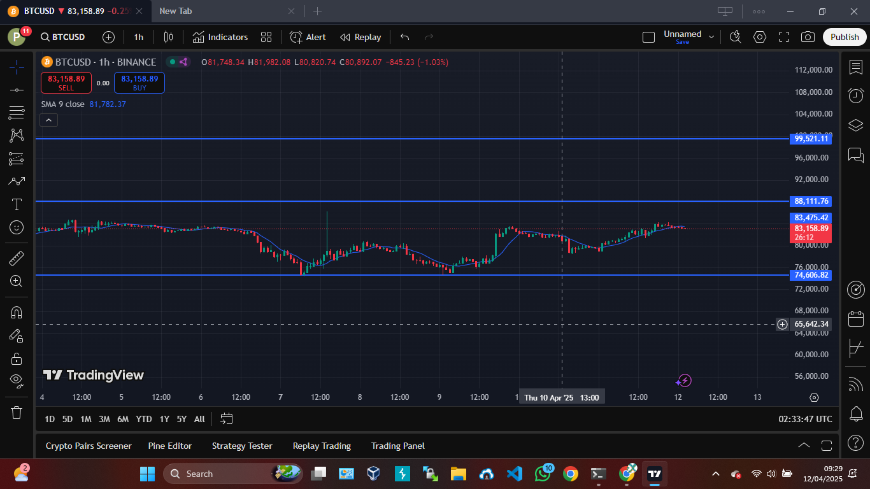Start bar Replay mode
The width and height of the screenshot is (870, 489).
coord(360,37)
